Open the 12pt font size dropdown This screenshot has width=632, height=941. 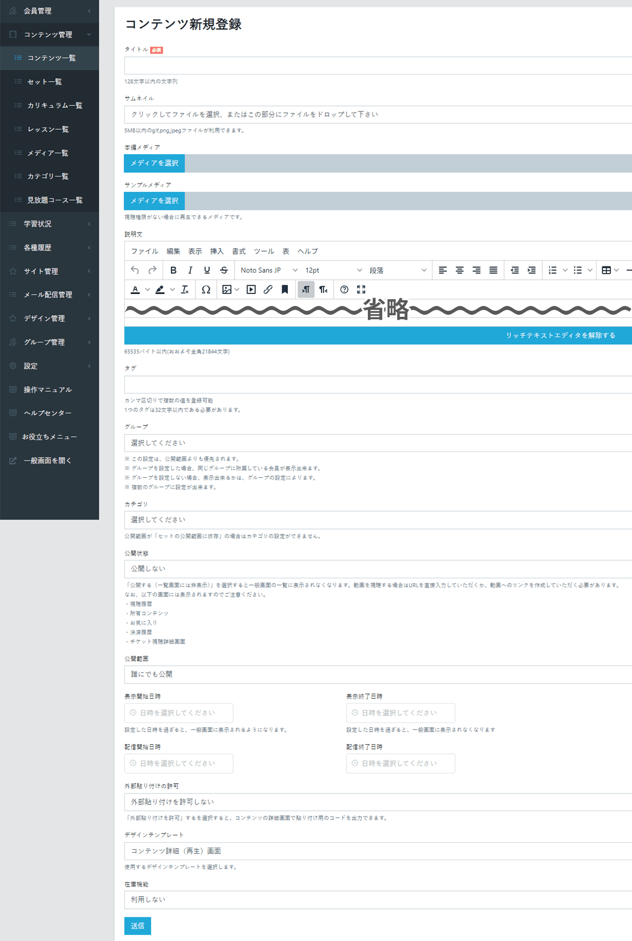(x=333, y=270)
